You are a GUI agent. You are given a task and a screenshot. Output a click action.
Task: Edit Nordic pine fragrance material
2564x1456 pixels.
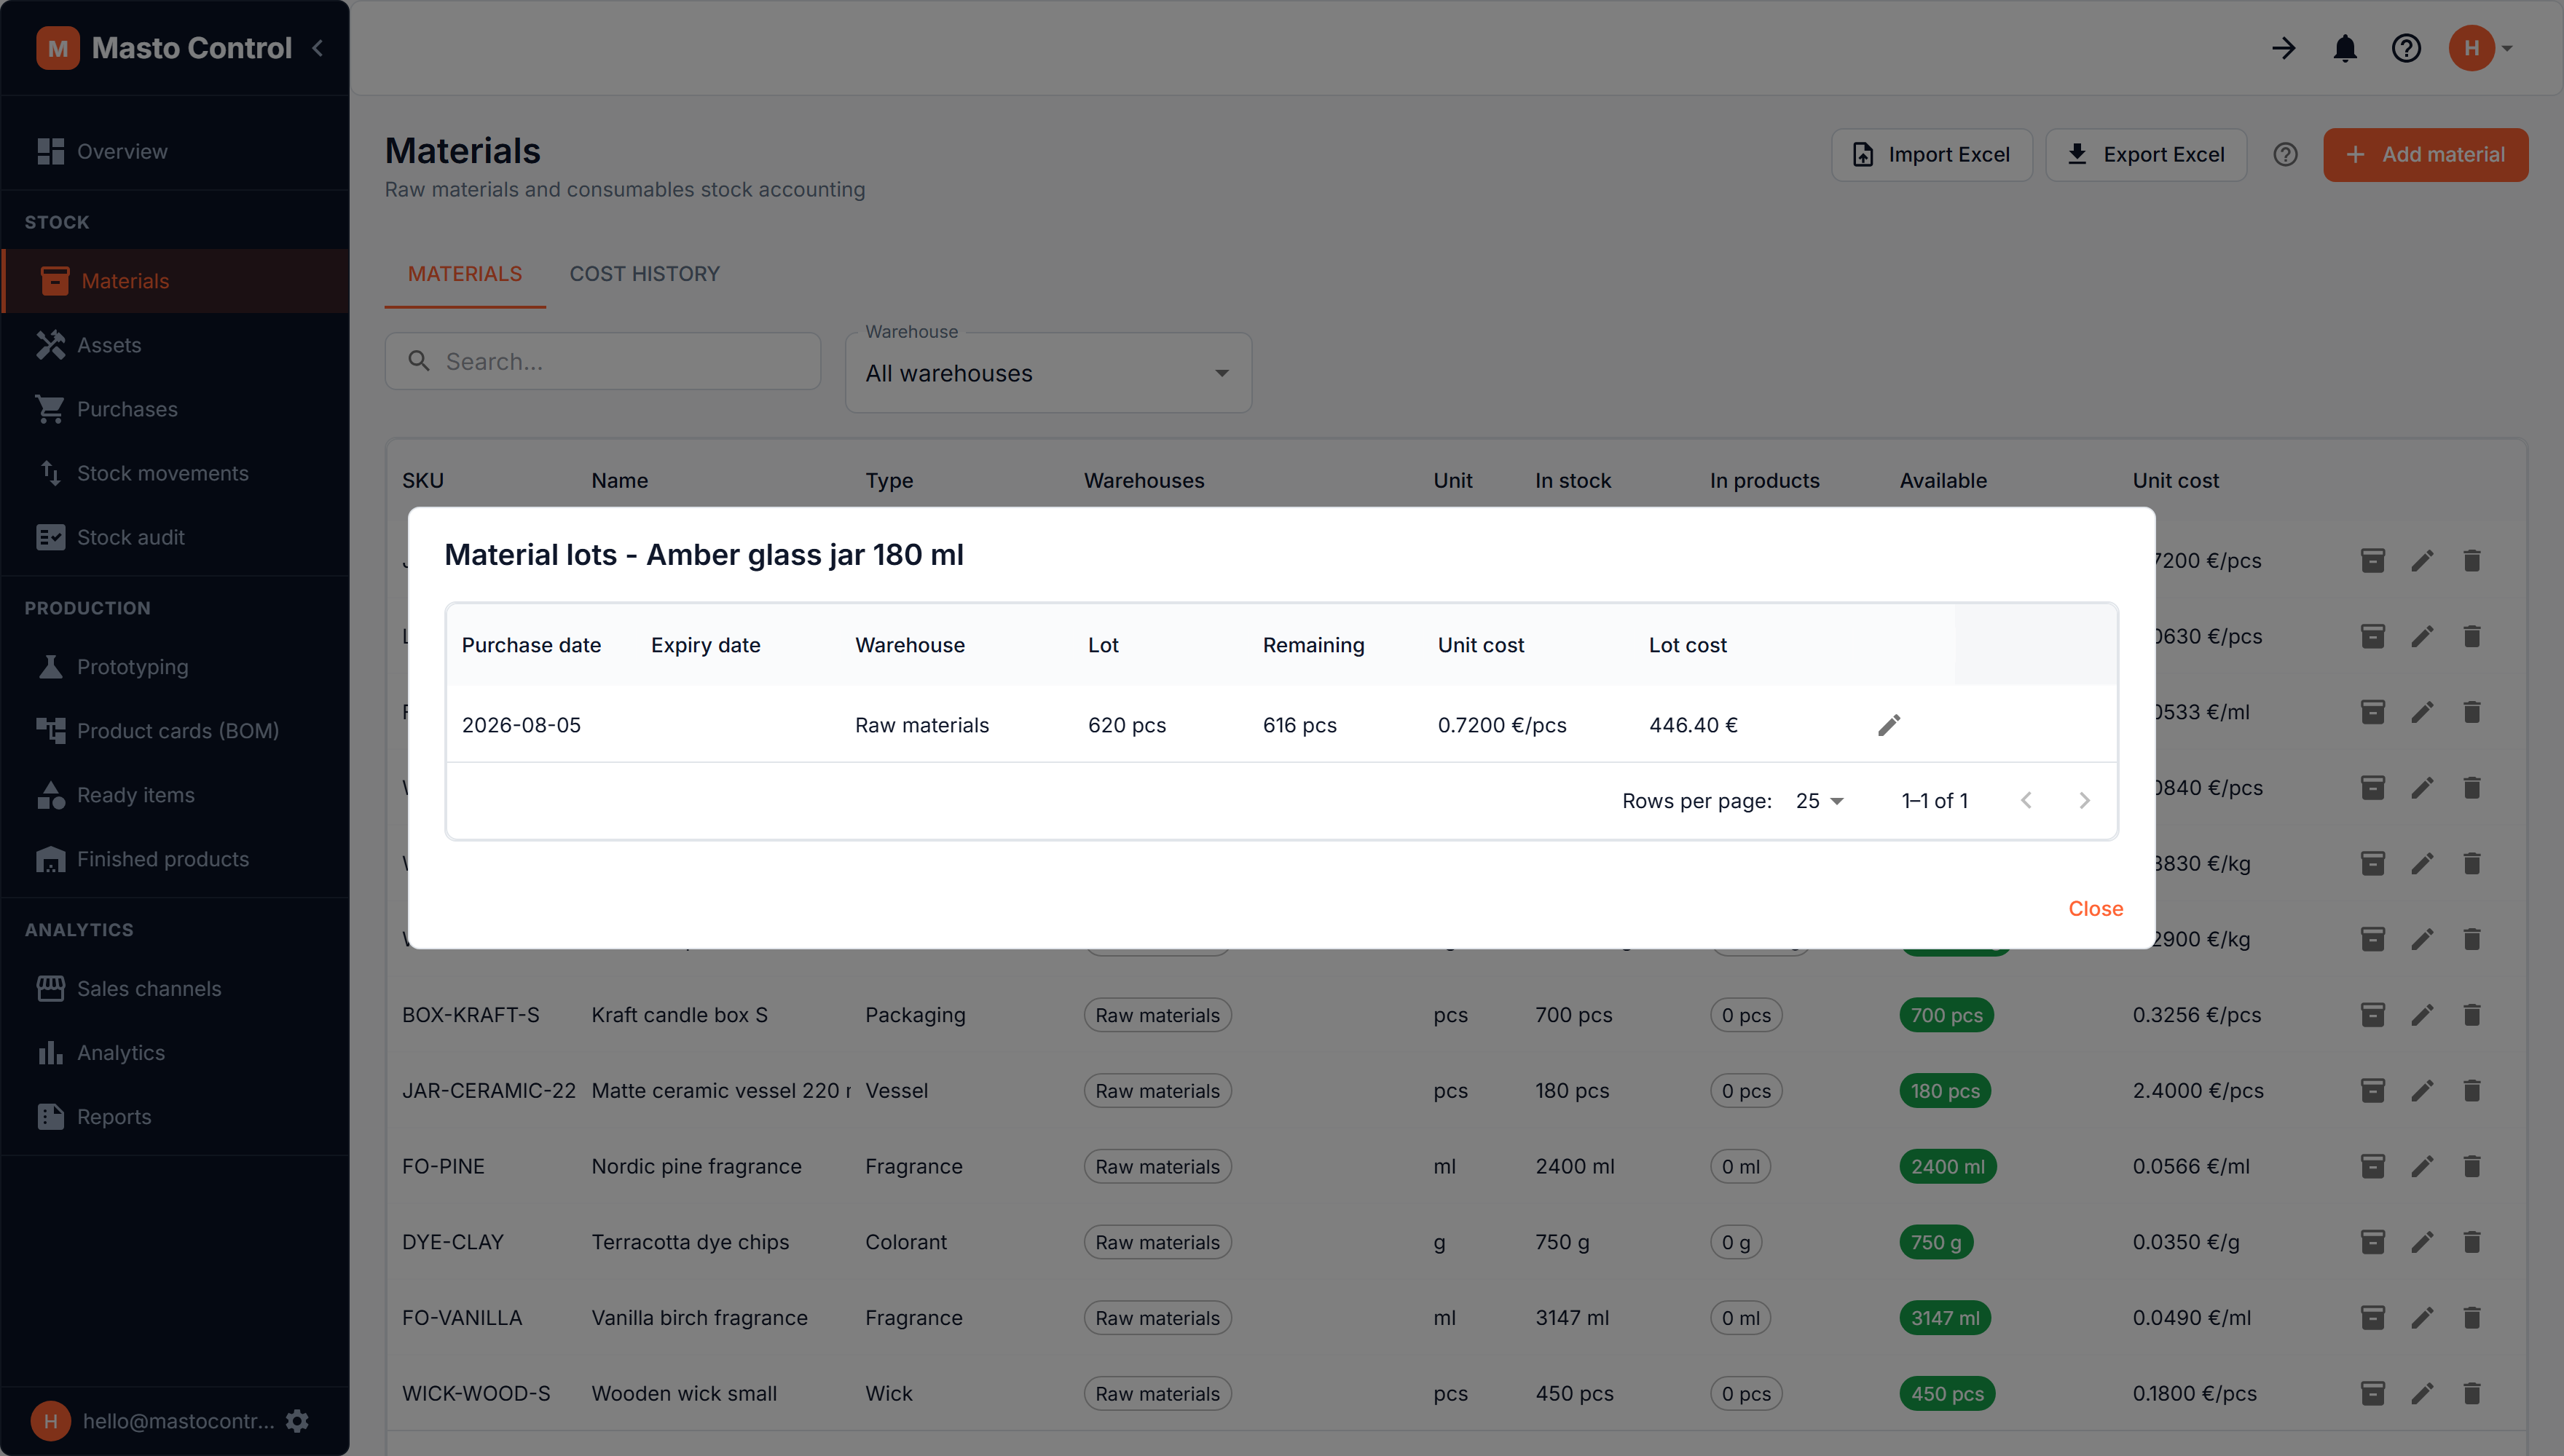[x=2422, y=1166]
